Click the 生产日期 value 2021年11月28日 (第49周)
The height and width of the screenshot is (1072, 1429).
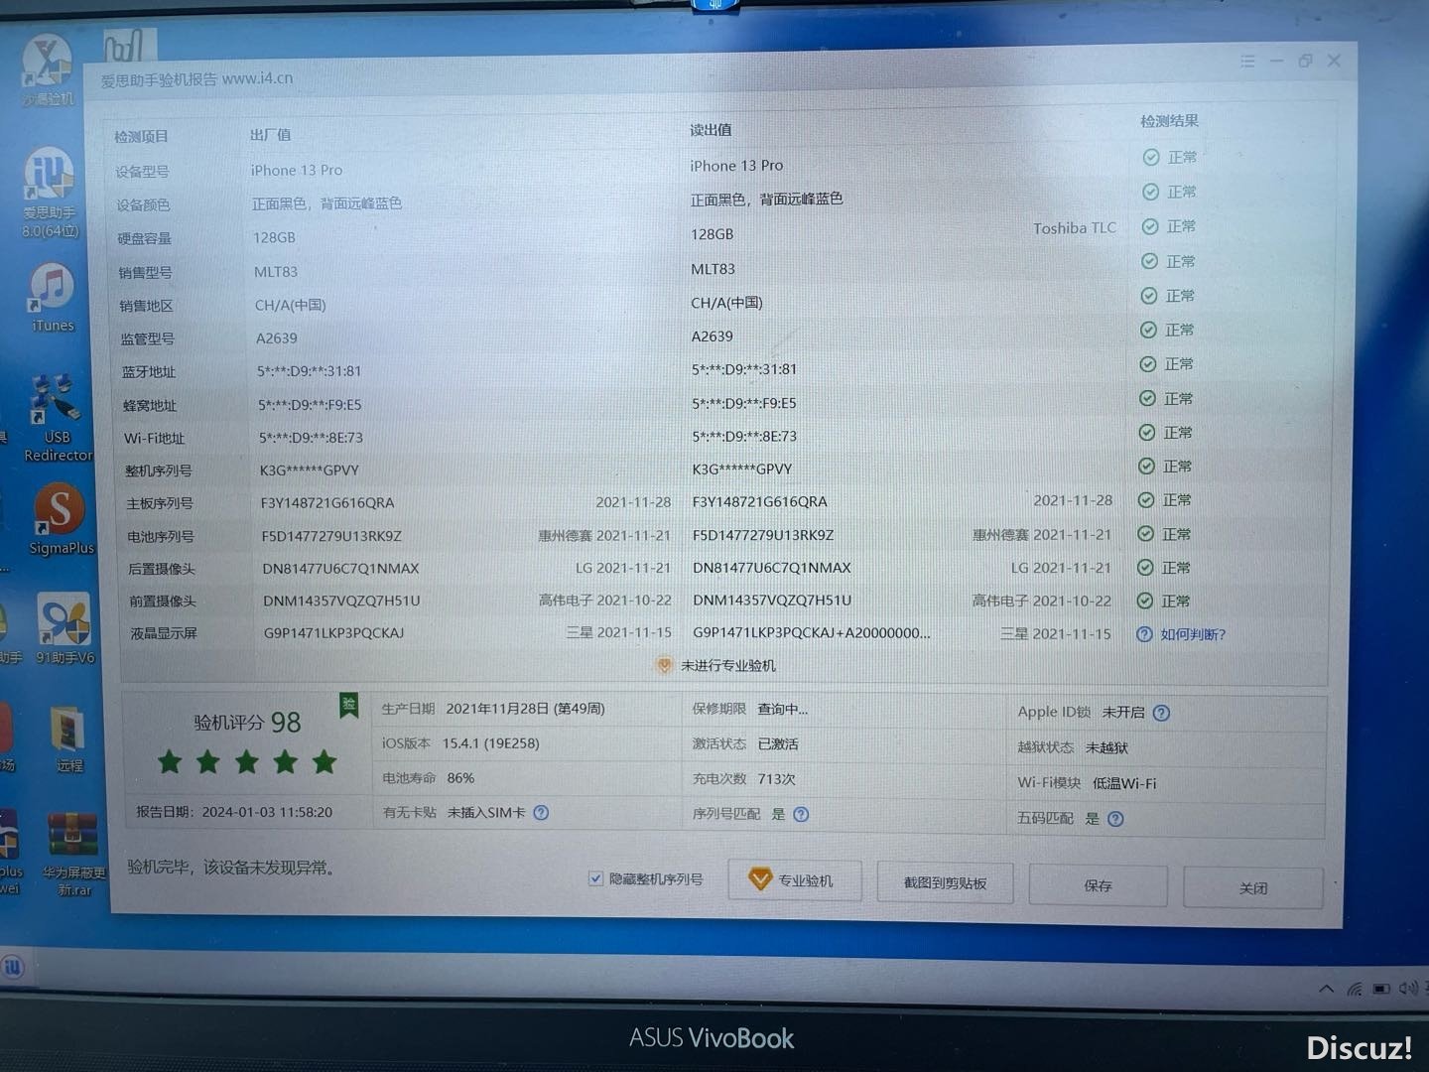coord(525,709)
